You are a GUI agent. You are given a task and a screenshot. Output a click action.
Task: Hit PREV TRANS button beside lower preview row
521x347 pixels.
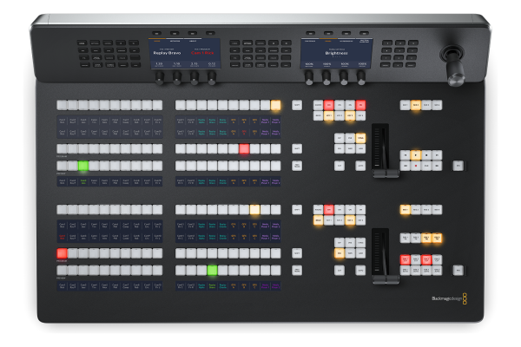[x=297, y=271]
